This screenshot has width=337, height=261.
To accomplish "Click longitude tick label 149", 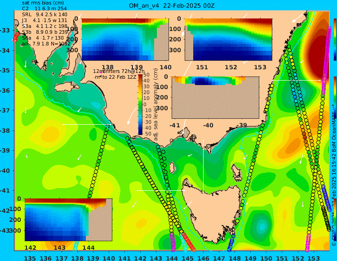I will pos(251,258).
